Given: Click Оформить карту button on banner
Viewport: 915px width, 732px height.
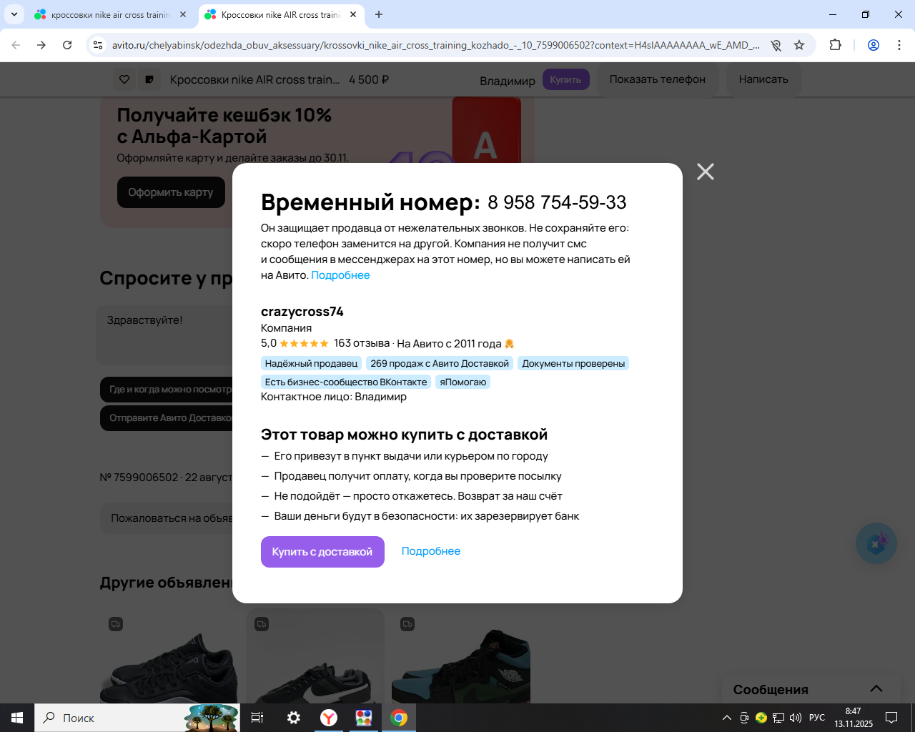Looking at the screenshot, I should coord(171,192).
